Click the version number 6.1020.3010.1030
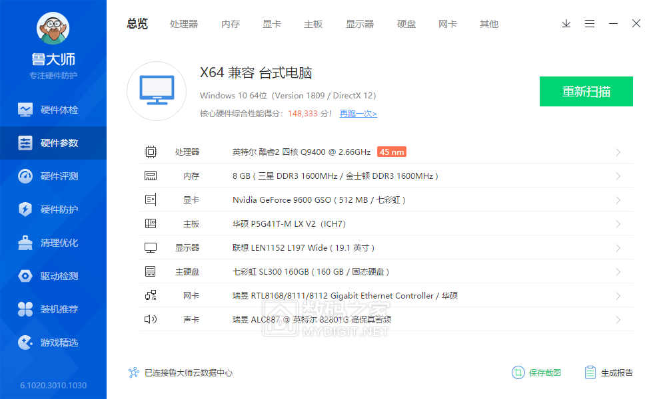The height and width of the screenshot is (399, 653). coord(53,385)
